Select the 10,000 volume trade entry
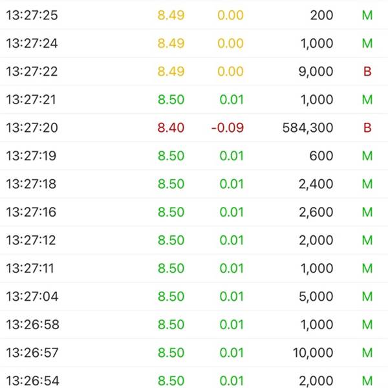Image resolution: width=388 pixels, height=388 pixels. tap(313, 353)
